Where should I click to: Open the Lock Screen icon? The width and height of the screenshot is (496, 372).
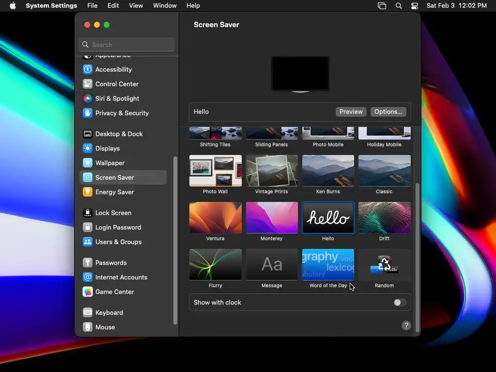tap(88, 213)
